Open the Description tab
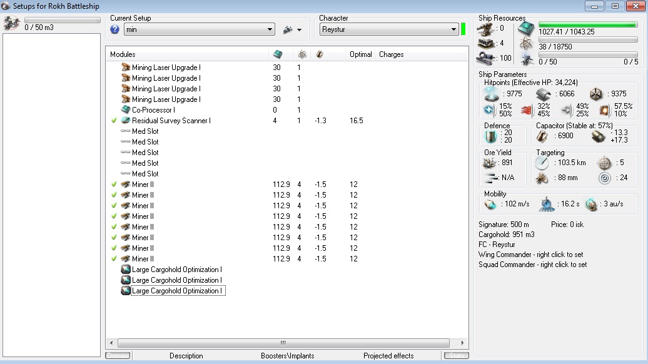The image size is (648, 364). click(186, 356)
